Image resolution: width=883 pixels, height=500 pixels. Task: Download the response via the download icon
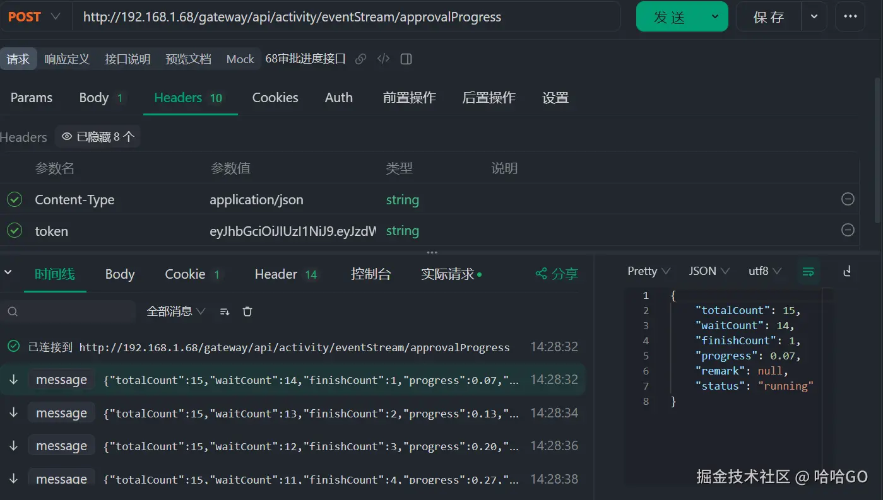(x=848, y=271)
